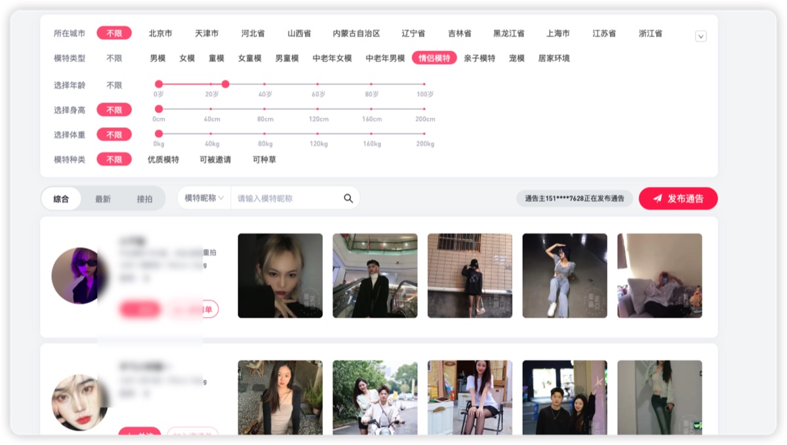The image size is (787, 445).
Task: Select the 居家环境 model type
Action: (x=554, y=58)
